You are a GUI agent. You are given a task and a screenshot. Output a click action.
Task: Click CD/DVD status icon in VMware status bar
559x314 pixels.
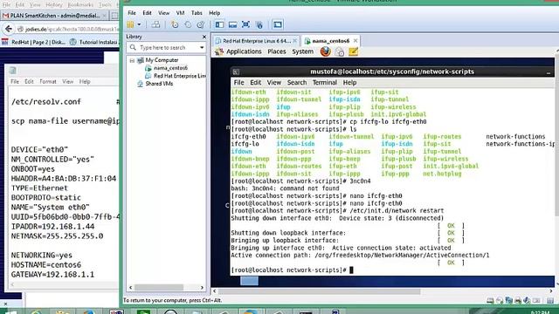[500, 300]
